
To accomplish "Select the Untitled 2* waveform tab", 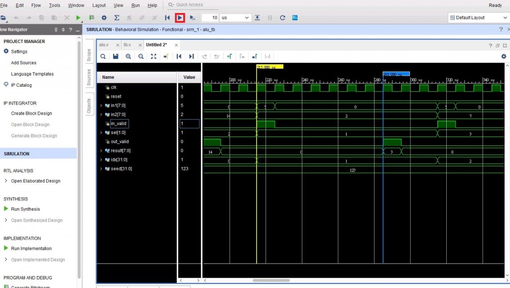I will point(156,45).
